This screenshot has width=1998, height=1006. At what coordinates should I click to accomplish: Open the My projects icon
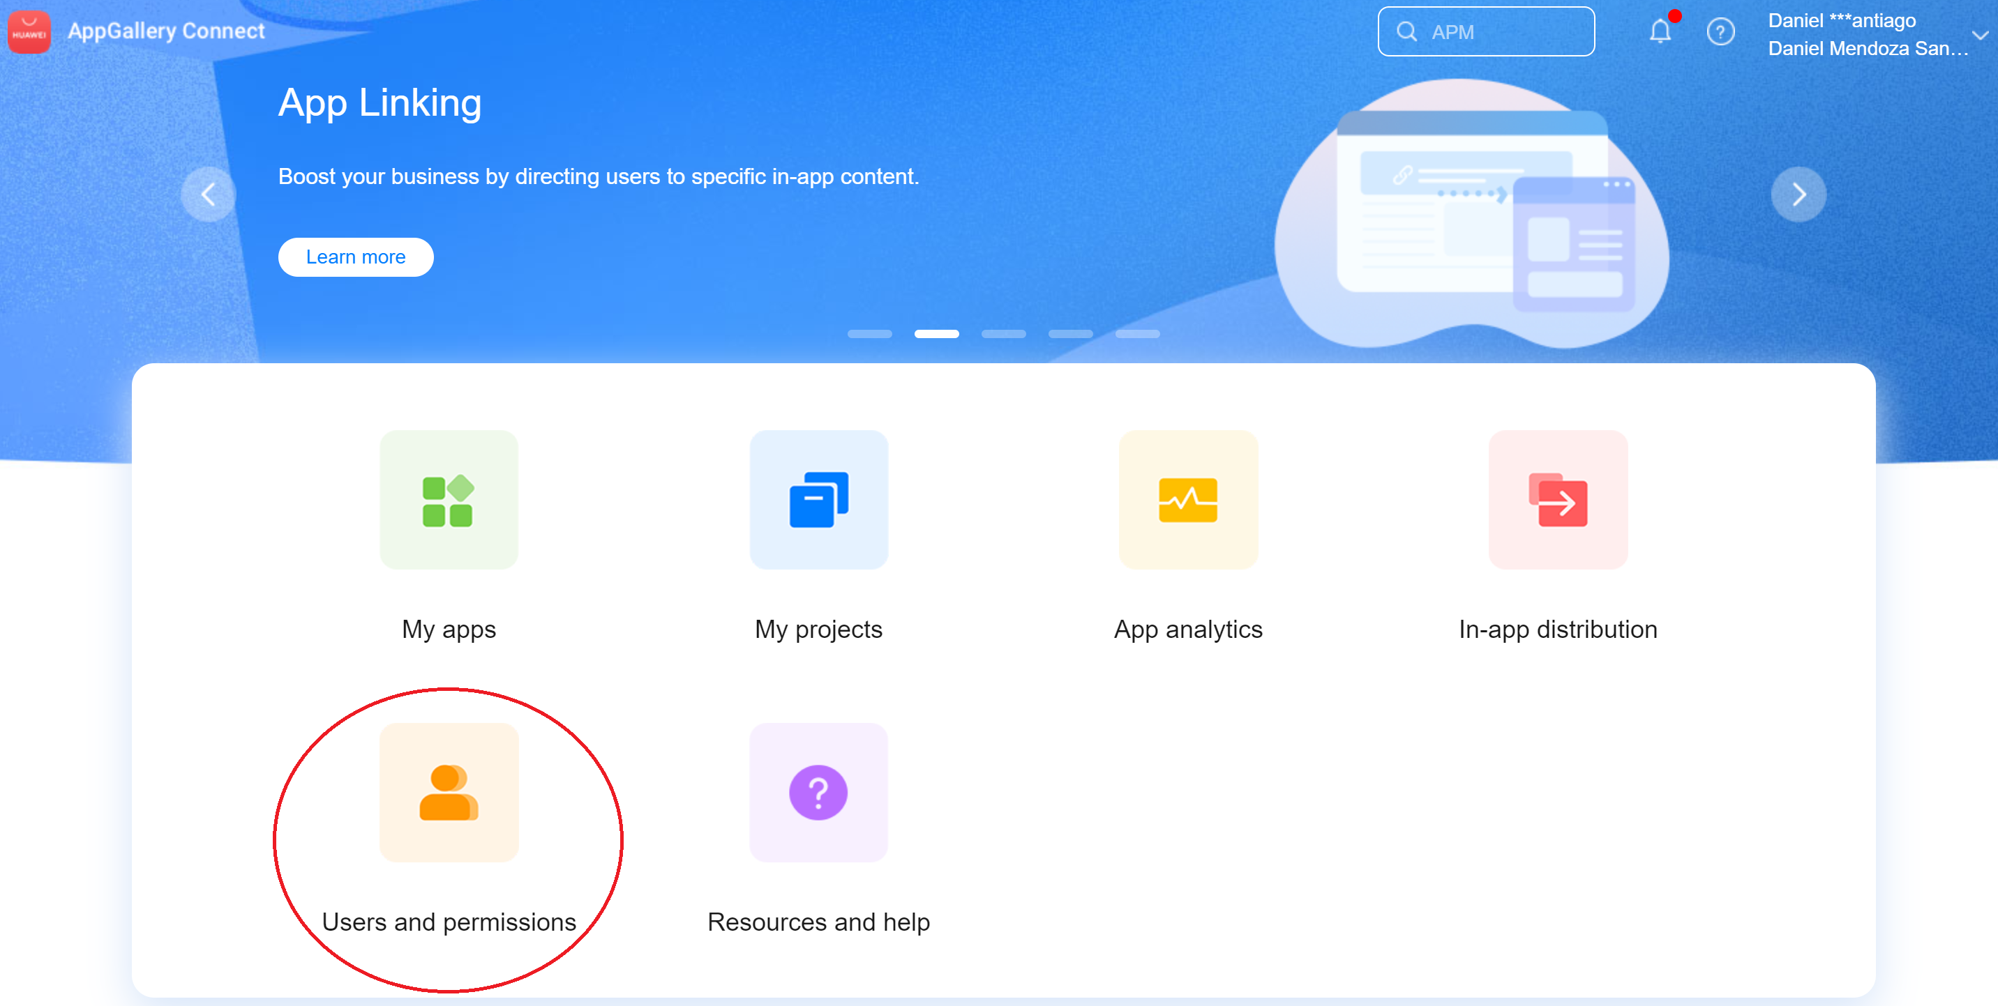point(818,500)
